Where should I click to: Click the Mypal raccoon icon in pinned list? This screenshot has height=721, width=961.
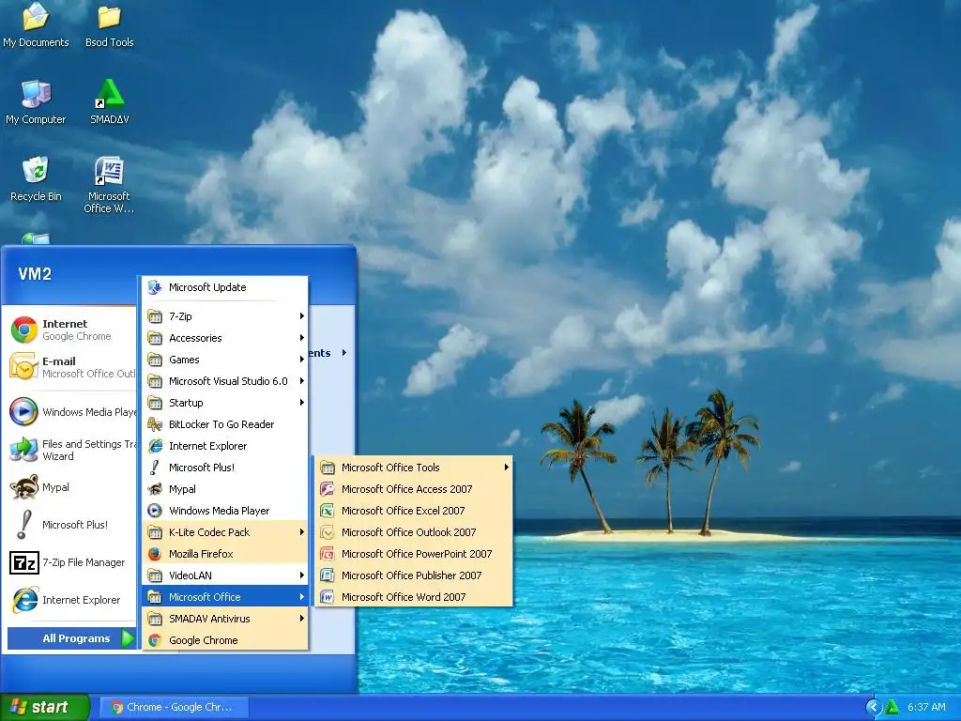coord(23,488)
